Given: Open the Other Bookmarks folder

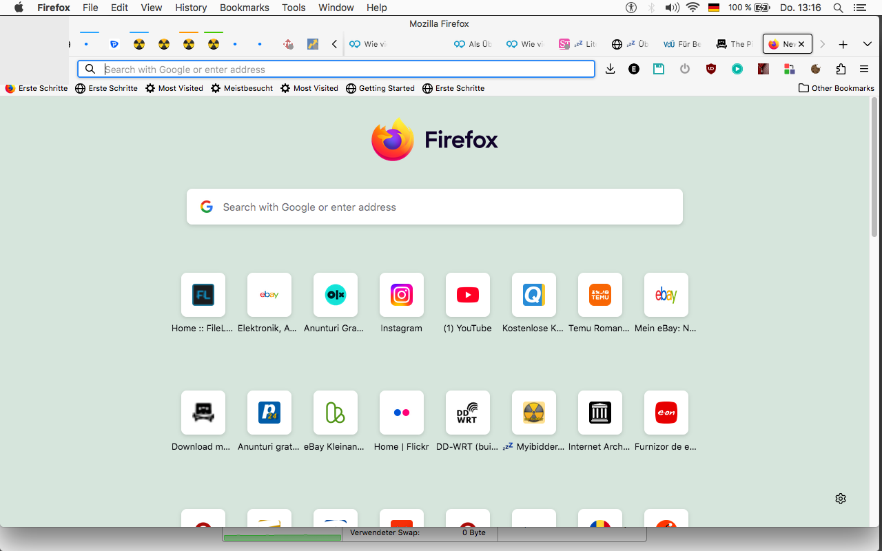Looking at the screenshot, I should [x=837, y=88].
